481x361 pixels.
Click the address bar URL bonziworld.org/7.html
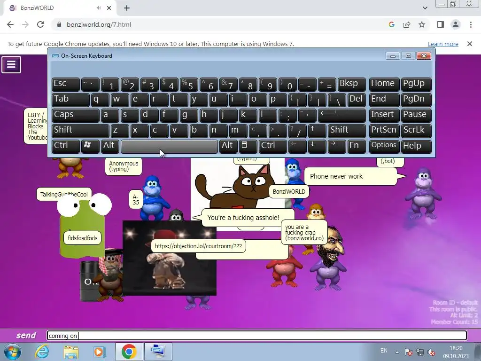99,24
